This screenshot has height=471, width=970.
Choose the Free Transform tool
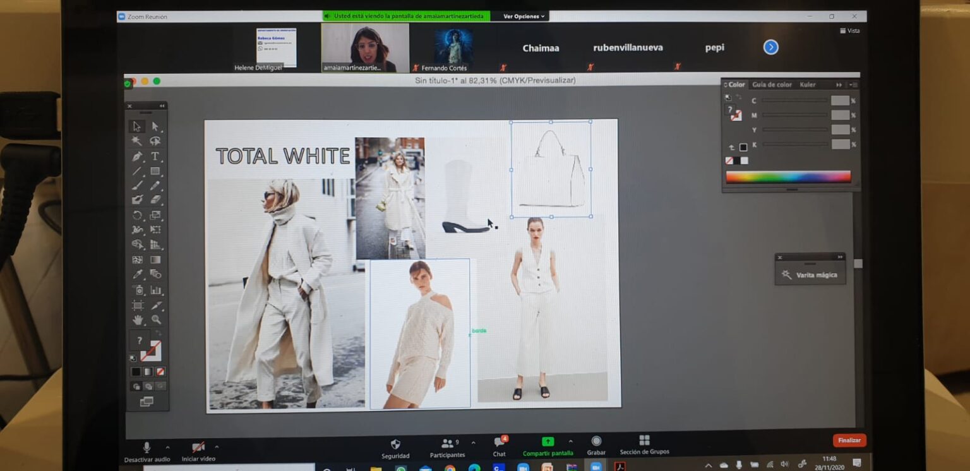click(155, 230)
